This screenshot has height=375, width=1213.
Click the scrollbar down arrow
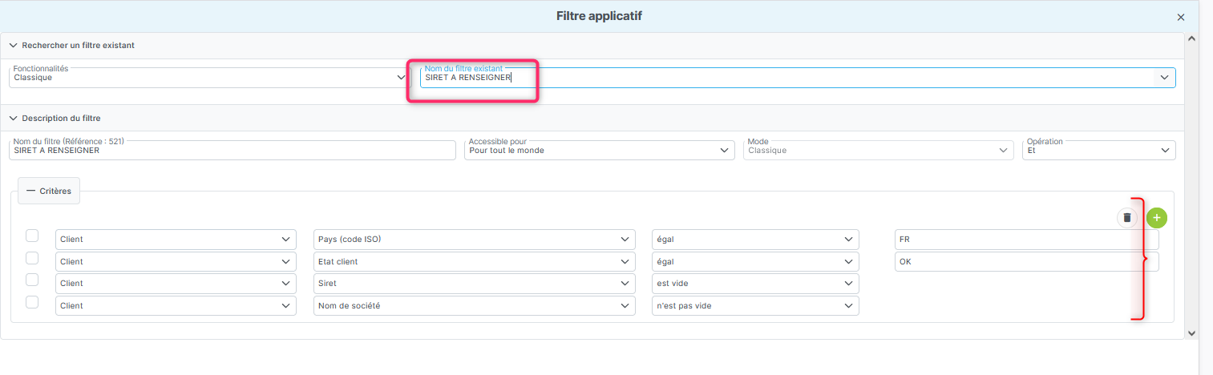point(1191,333)
